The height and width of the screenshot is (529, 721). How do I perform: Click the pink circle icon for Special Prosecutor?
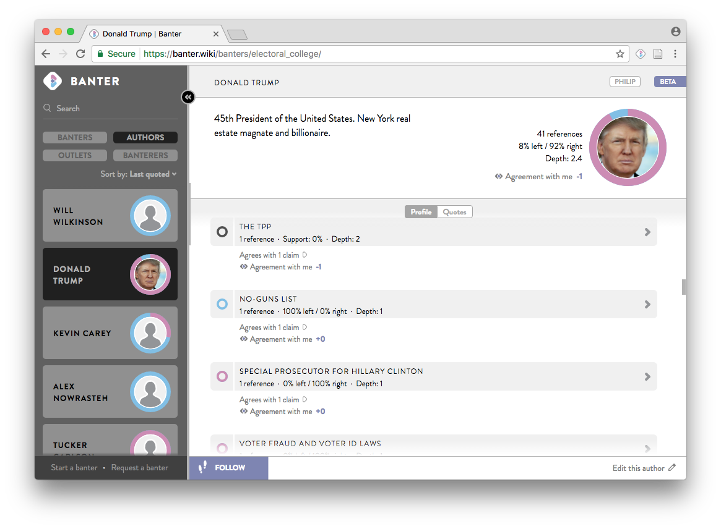[222, 376]
